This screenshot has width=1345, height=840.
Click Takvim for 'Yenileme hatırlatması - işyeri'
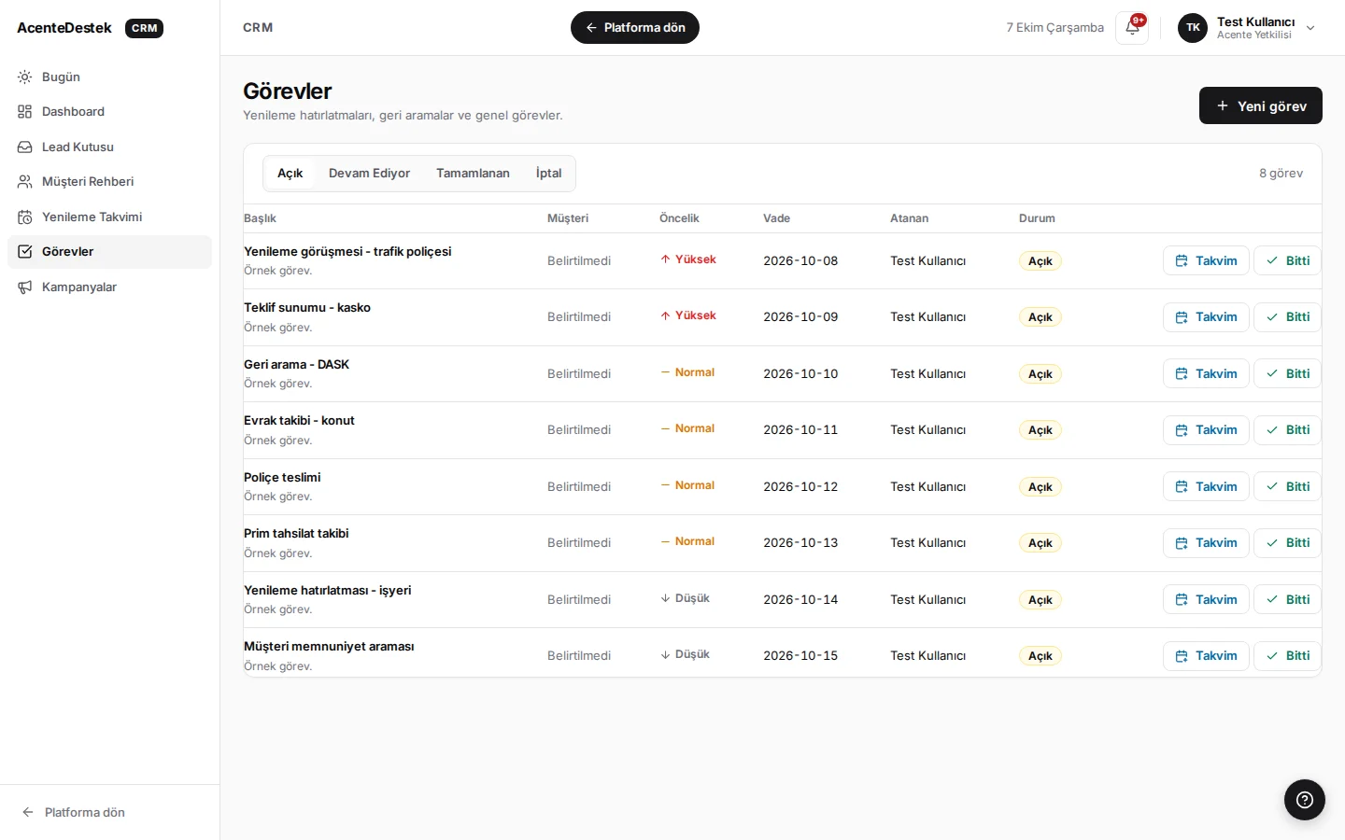(1206, 599)
